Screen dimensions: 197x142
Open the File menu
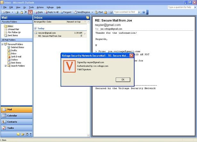click(5, 7)
